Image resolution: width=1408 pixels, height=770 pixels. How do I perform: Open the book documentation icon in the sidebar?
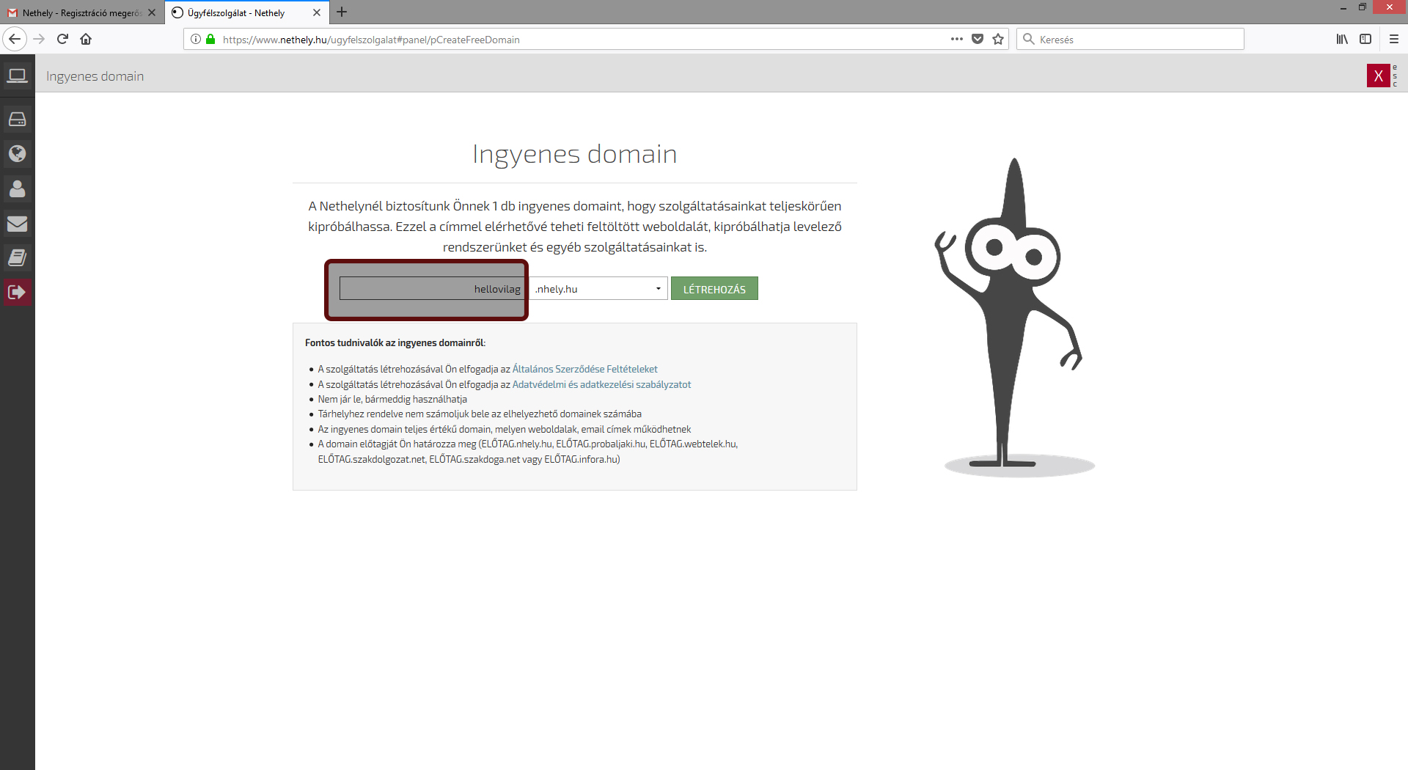pyautogui.click(x=17, y=257)
